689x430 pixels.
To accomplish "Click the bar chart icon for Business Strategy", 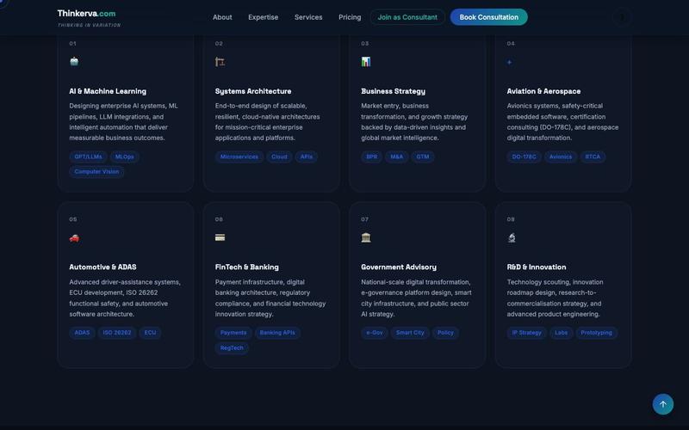I will (366, 61).
